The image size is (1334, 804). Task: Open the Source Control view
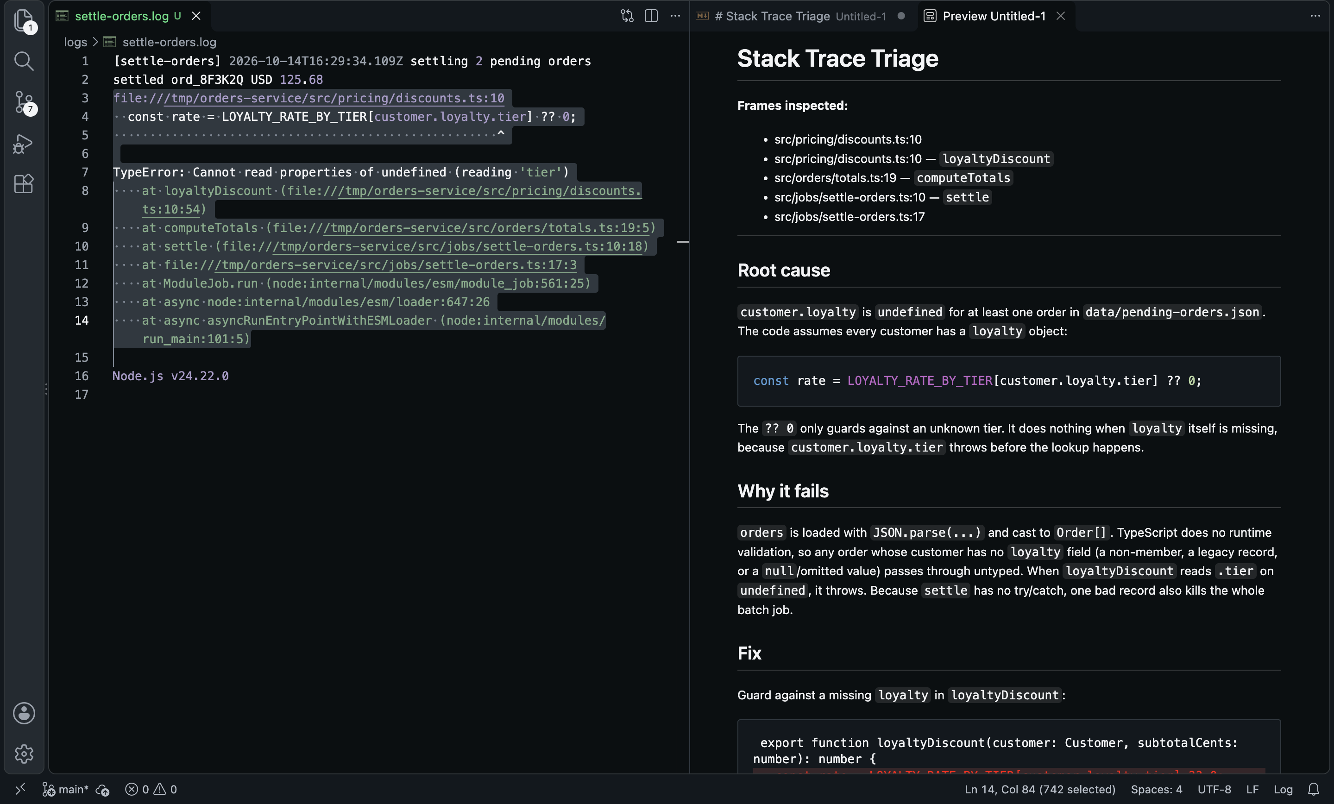24,102
